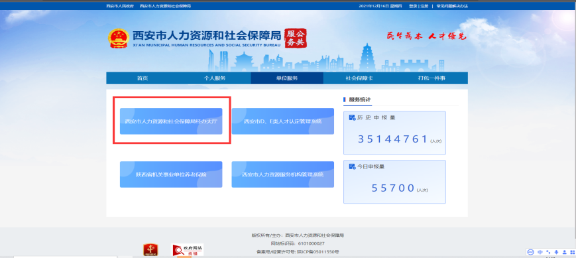This screenshot has height=258, width=576.
Task: Open the 常见问题解决办法 link
Action: coord(452,6)
